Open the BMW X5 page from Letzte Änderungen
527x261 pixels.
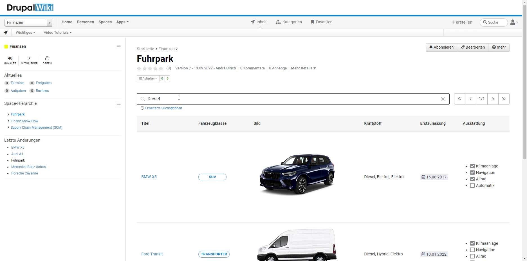[x=18, y=147]
